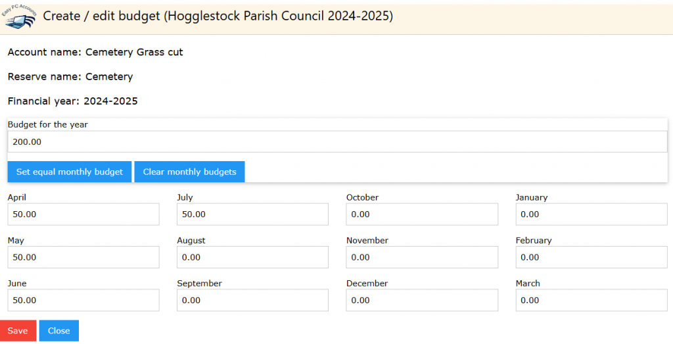The width and height of the screenshot is (673, 344).
Task: Select the July budget field
Action: point(253,214)
